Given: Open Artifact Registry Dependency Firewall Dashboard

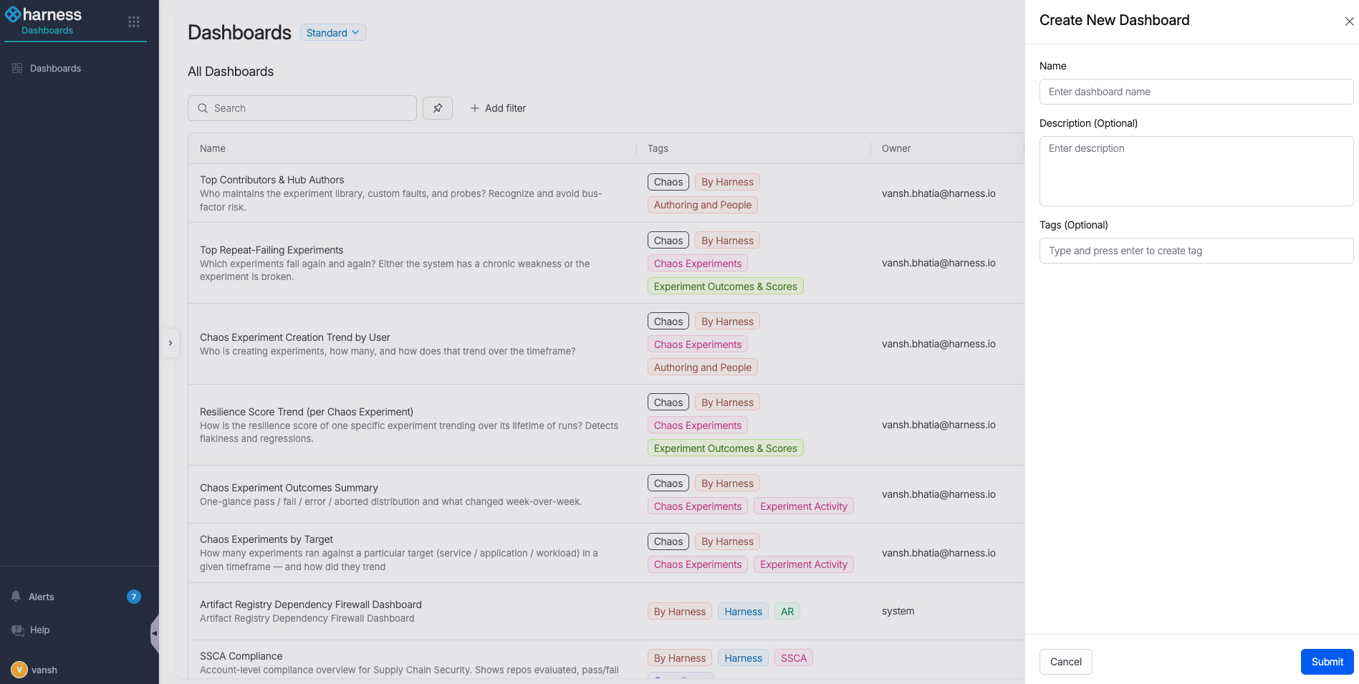Looking at the screenshot, I should (311, 604).
